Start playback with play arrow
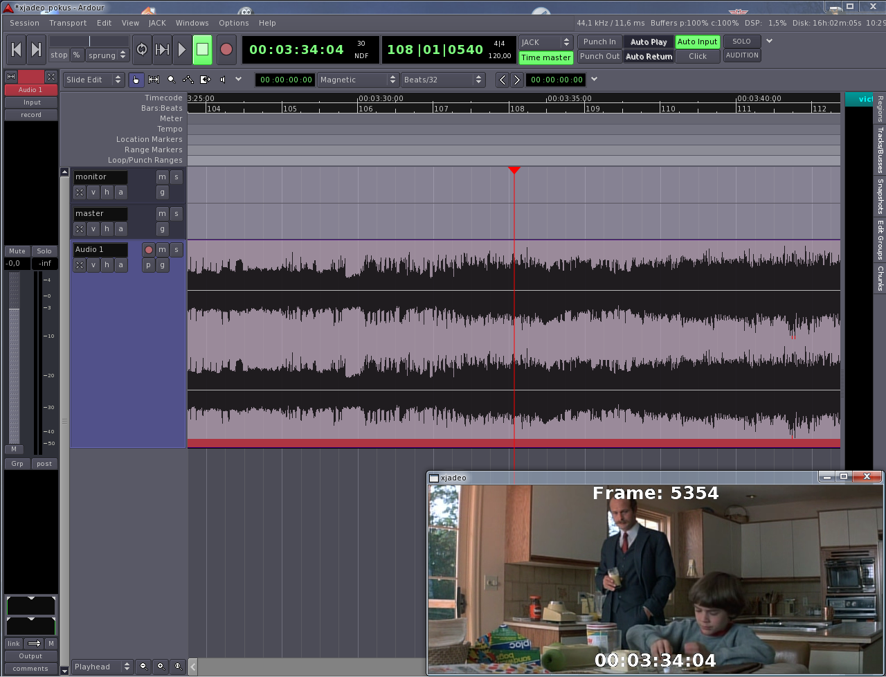This screenshot has height=677, width=886. click(182, 50)
